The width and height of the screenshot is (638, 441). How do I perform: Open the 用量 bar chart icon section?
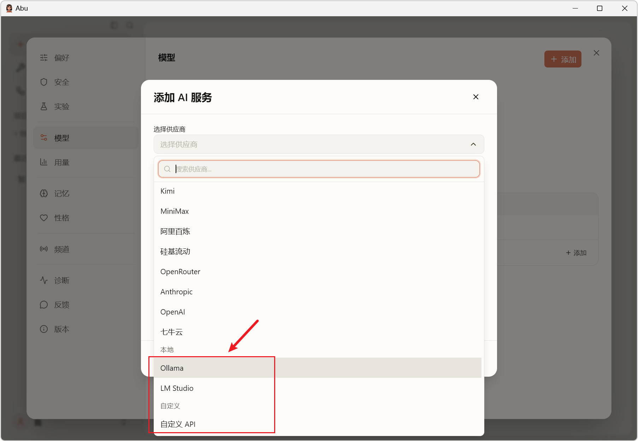[x=44, y=162]
